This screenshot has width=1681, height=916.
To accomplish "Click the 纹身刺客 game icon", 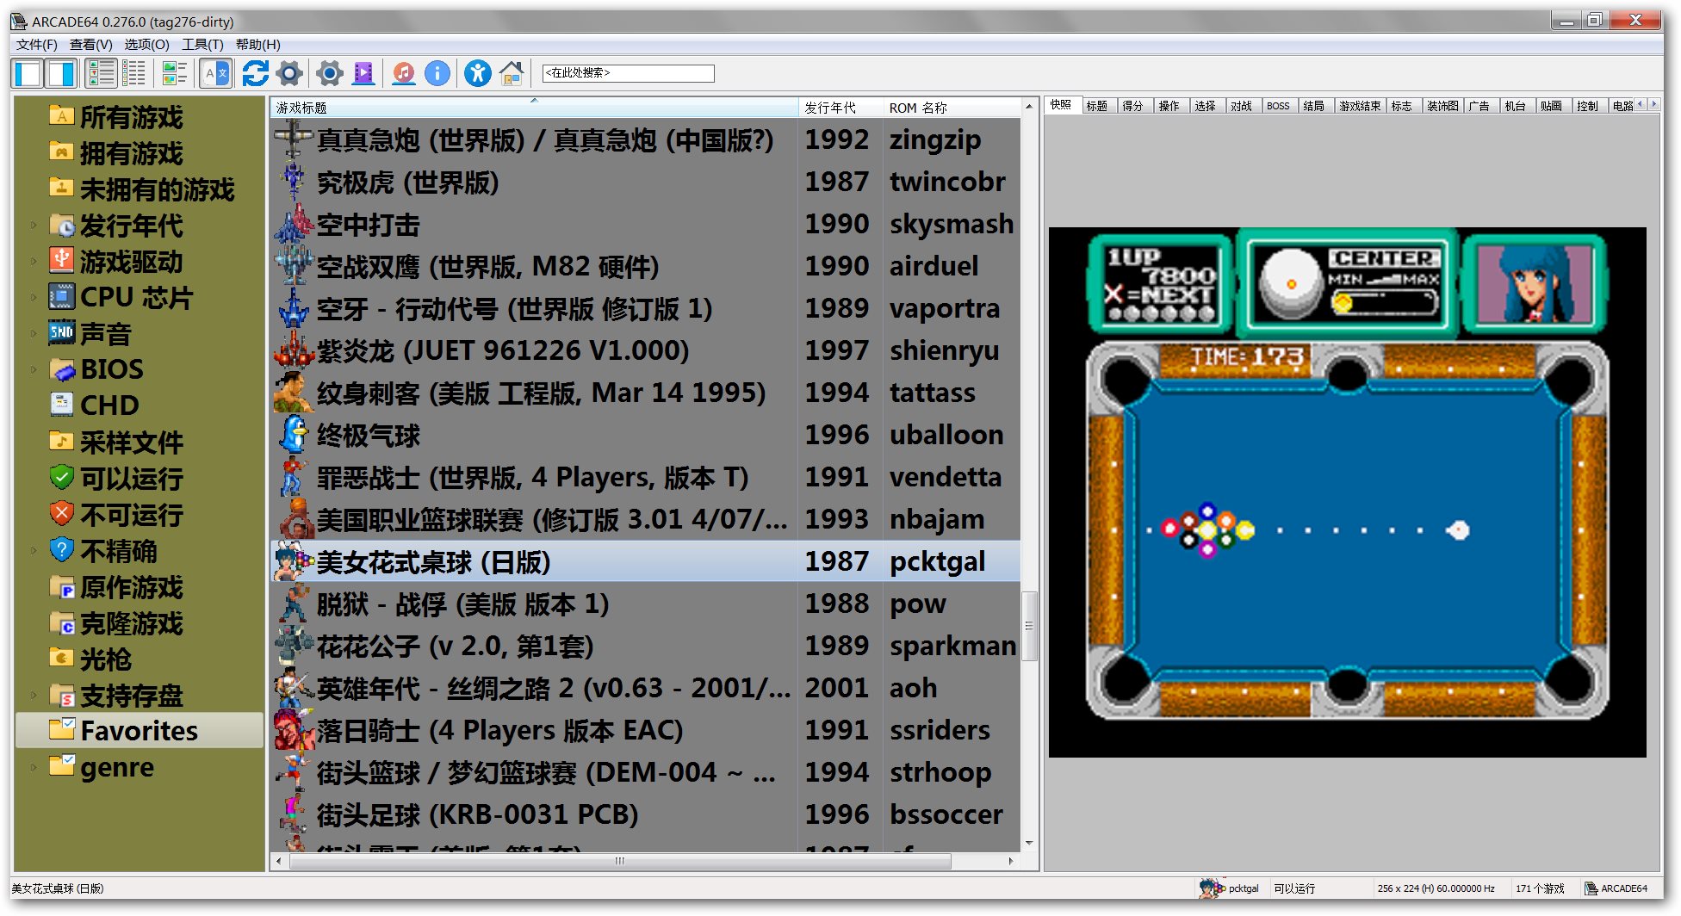I will (x=293, y=393).
